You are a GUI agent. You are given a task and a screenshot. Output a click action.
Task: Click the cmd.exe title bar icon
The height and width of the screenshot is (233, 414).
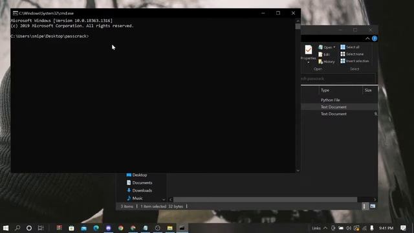pos(16,13)
